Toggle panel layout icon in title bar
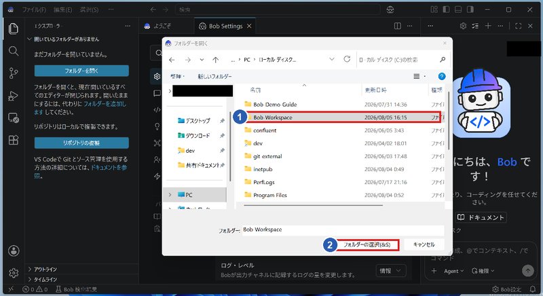543x296 pixels. (x=458, y=10)
